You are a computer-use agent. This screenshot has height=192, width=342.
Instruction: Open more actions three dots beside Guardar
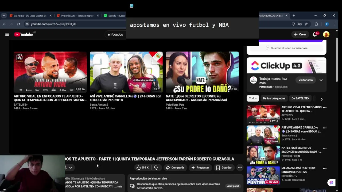pos(240,167)
